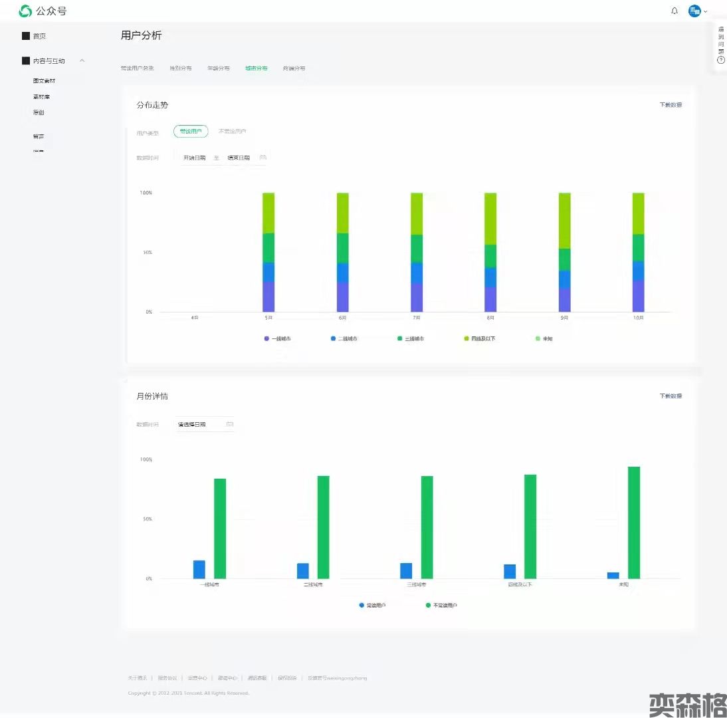This screenshot has width=727, height=718.
Task: Click 下载数据 in 分布走势 section
Action: (x=670, y=105)
